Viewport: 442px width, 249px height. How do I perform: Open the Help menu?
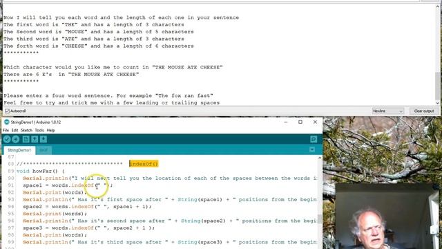pyautogui.click(x=50, y=130)
